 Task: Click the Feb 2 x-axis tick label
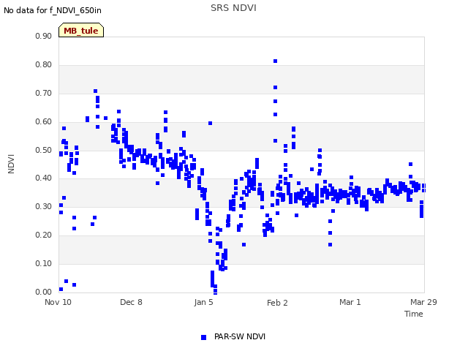277,303
